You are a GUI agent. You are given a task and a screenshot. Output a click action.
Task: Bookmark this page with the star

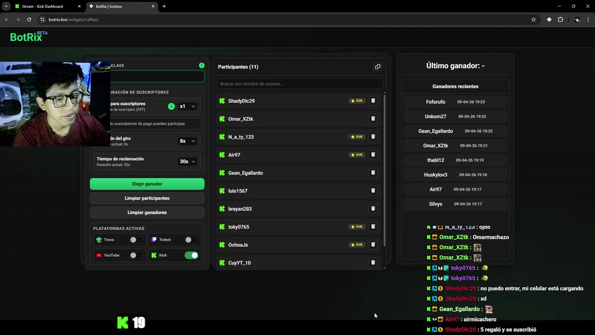pos(534,20)
